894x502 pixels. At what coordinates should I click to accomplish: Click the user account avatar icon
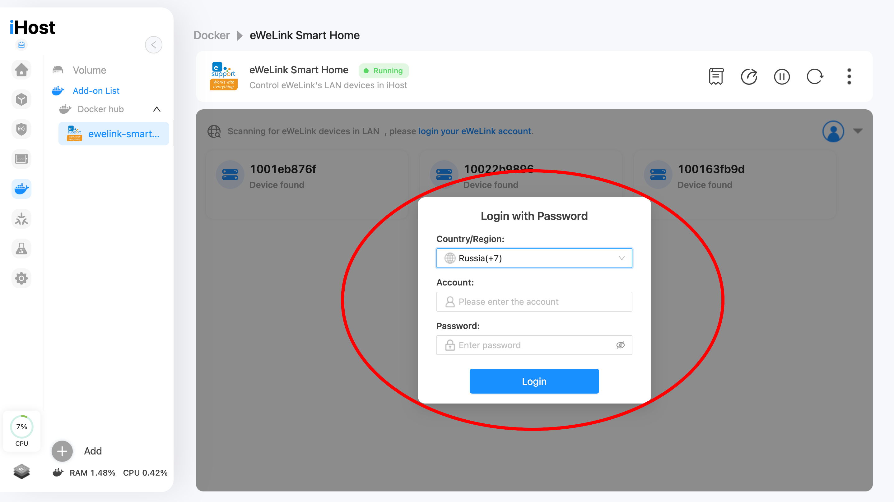[833, 131]
